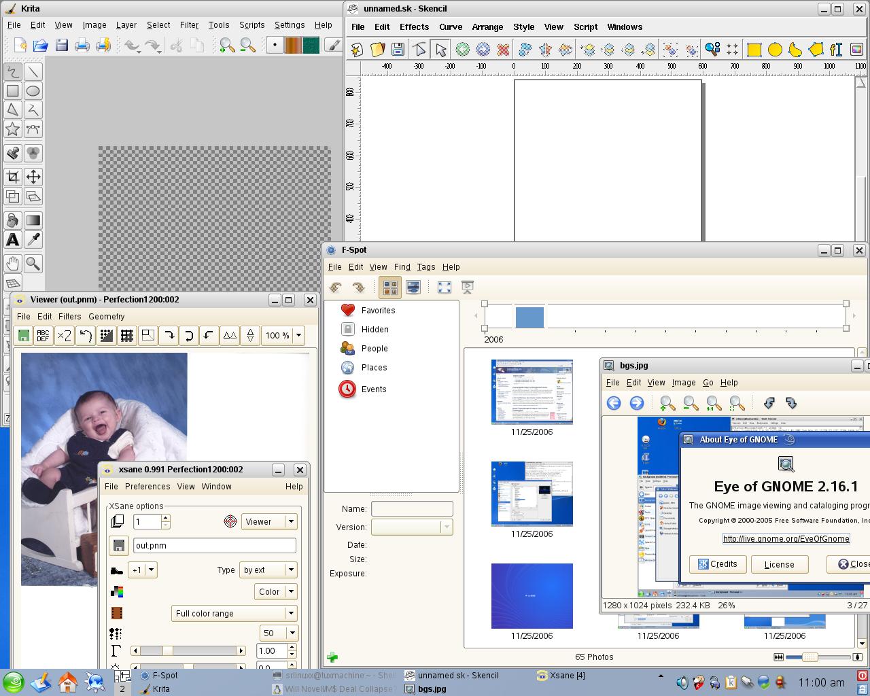Open the Go menu in bgs.jpg window
870x696 pixels.
708,383
